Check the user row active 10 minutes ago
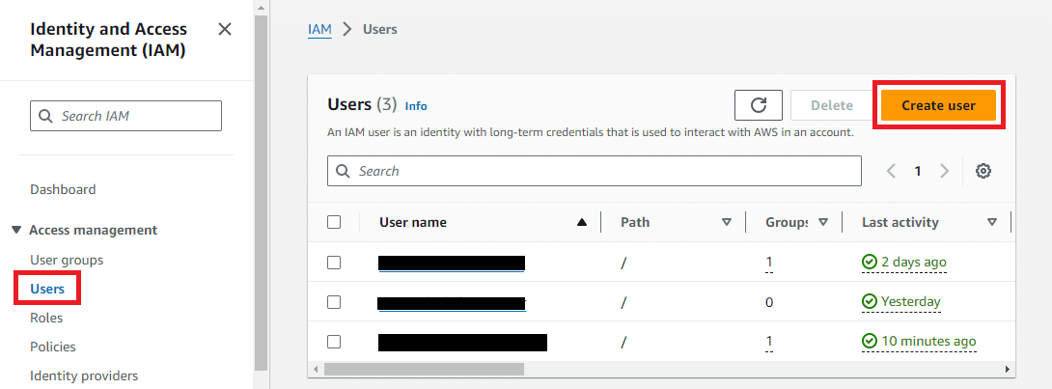Image resolution: width=1052 pixels, height=389 pixels. point(334,342)
